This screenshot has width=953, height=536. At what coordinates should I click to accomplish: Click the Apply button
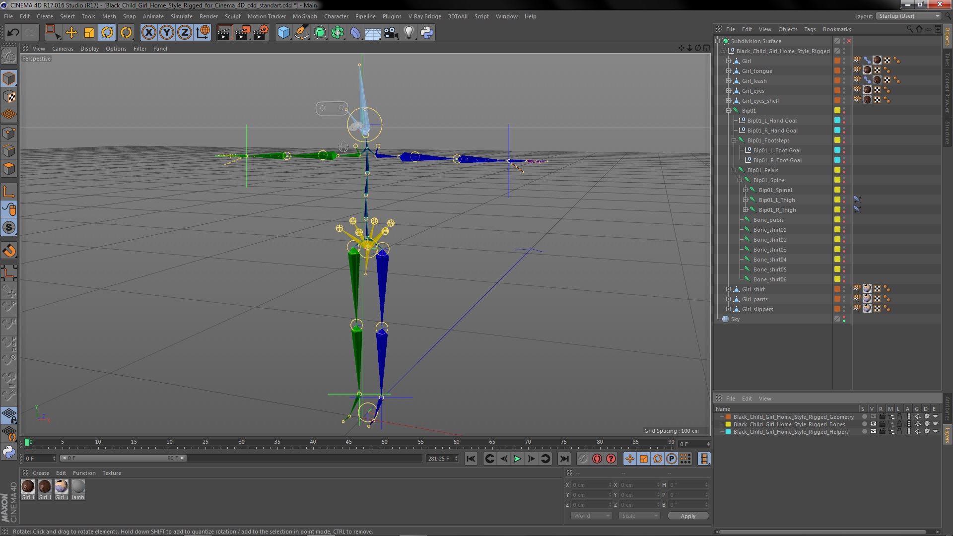(688, 516)
